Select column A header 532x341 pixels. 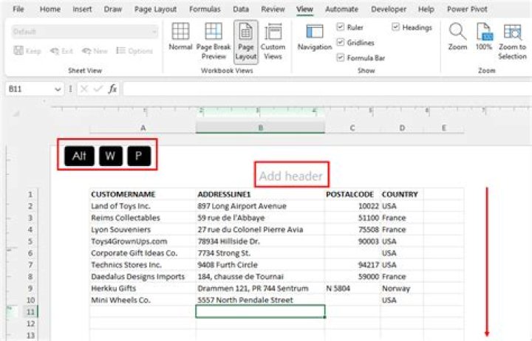coord(143,128)
